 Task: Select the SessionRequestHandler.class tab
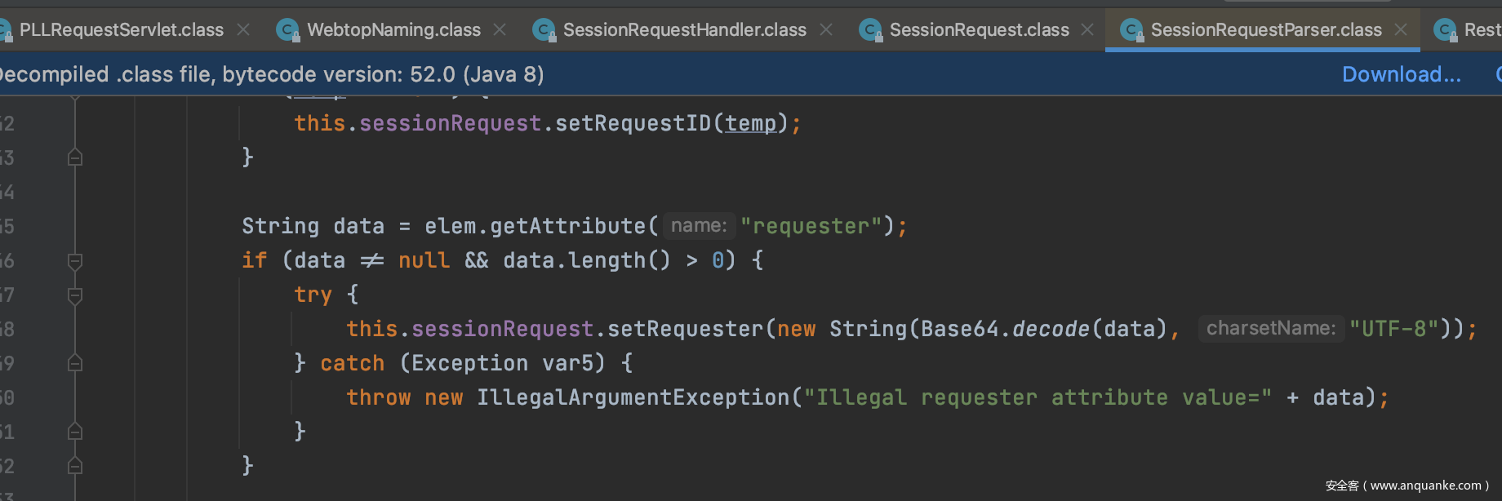click(x=684, y=30)
